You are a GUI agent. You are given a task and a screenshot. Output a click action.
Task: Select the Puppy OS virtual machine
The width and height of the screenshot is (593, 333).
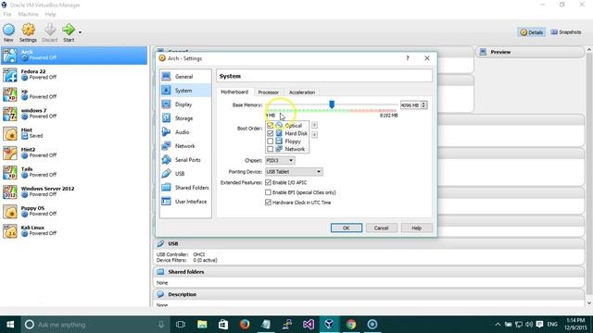point(74,212)
